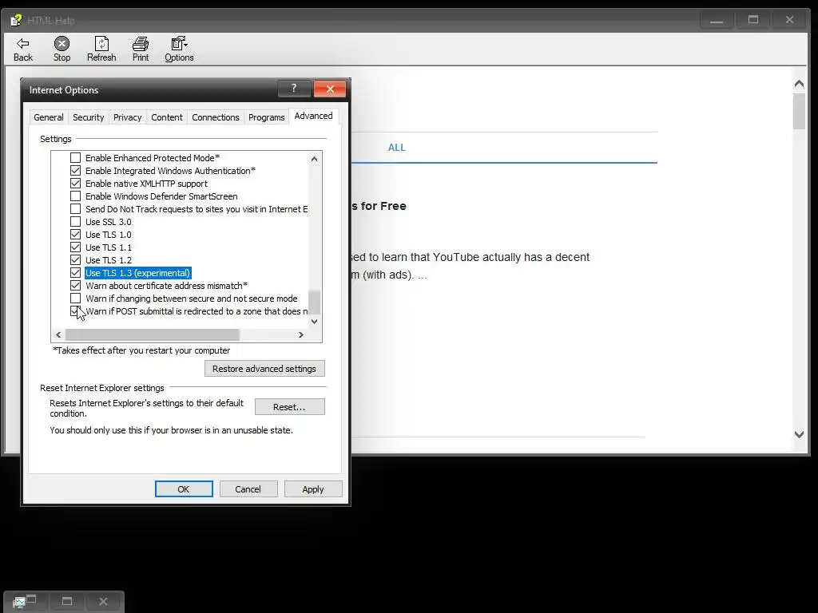The image size is (818, 613).
Task: Click settings list scroll up arrow
Action: coord(314,159)
